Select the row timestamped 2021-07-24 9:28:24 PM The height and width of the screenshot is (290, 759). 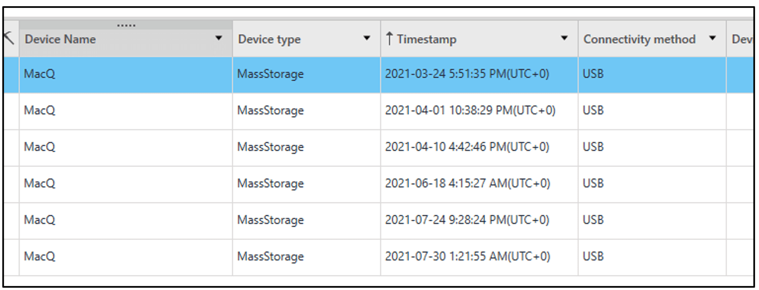(x=379, y=220)
